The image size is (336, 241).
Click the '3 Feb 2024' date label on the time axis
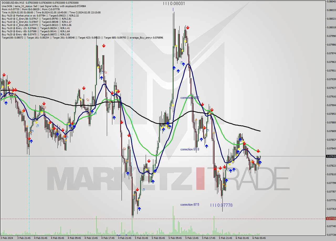point(7,238)
